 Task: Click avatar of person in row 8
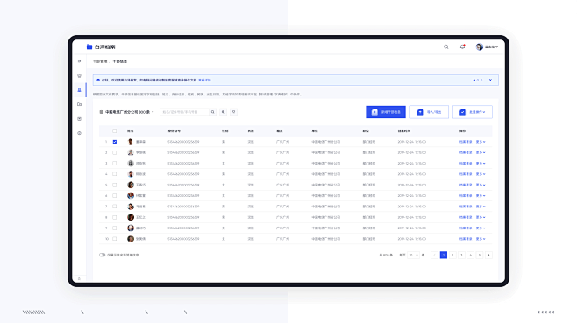click(x=131, y=217)
